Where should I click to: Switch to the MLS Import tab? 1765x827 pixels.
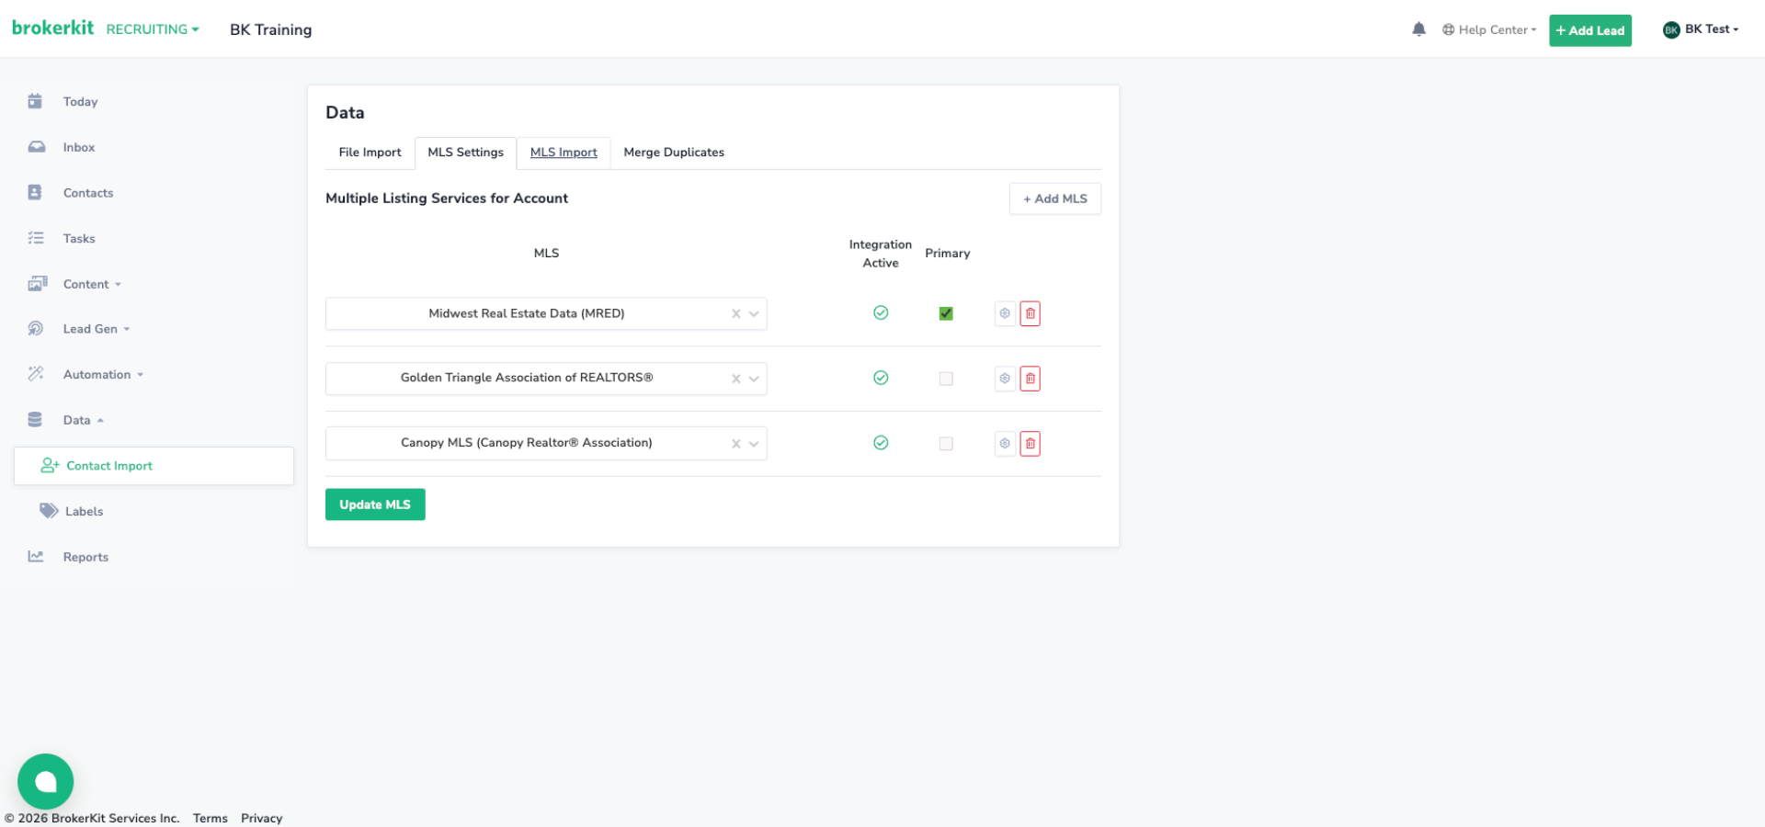(564, 153)
